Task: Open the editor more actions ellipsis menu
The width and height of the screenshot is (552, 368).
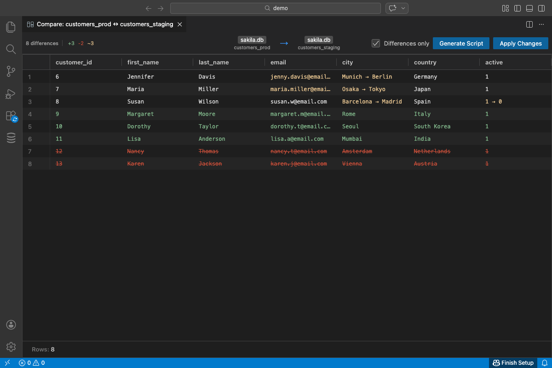Action: tap(541, 24)
